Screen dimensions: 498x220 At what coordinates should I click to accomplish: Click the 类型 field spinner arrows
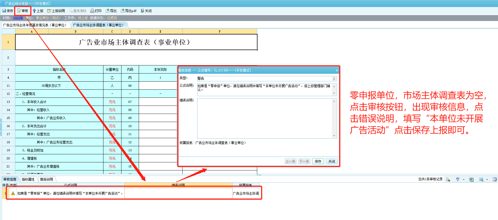point(334,79)
